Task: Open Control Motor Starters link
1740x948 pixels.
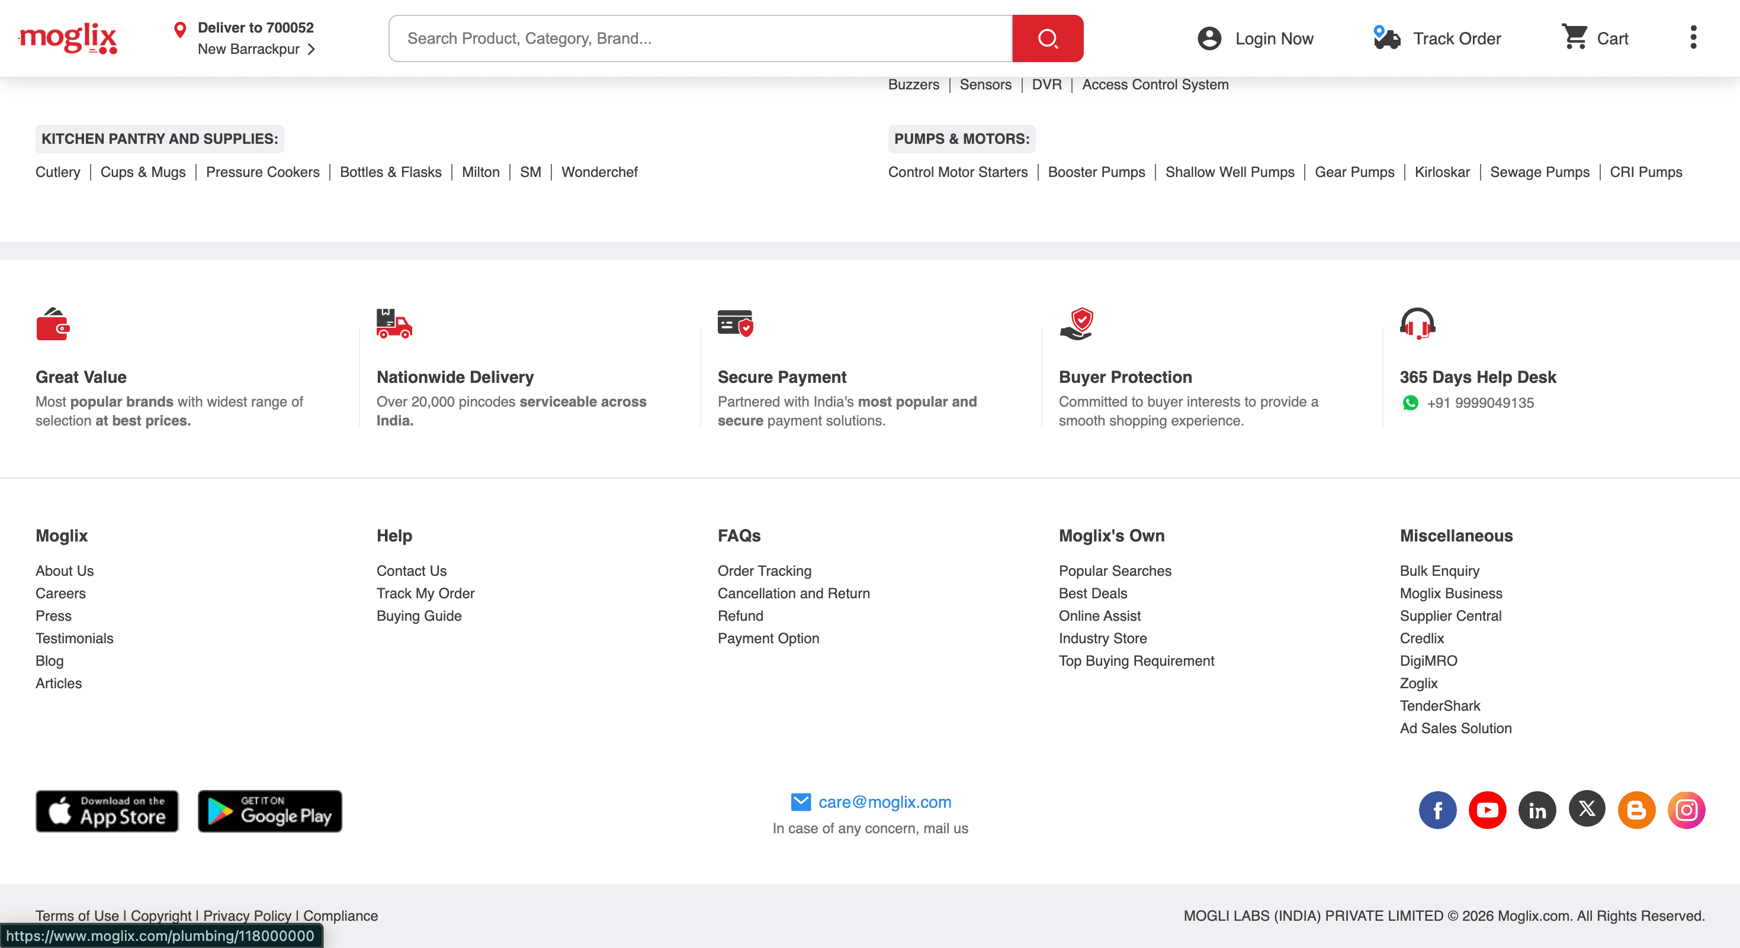Action: tap(958, 172)
